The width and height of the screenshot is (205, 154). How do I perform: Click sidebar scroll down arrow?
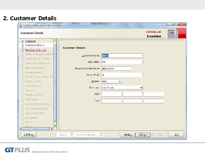coord(55,125)
